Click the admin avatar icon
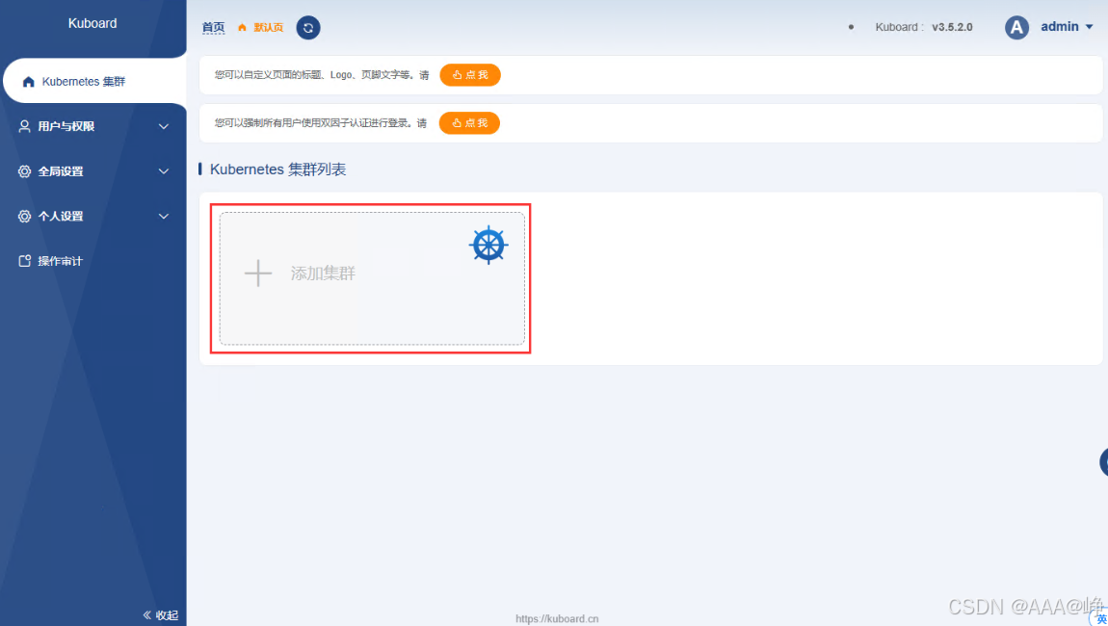The image size is (1108, 626). pos(1016,28)
